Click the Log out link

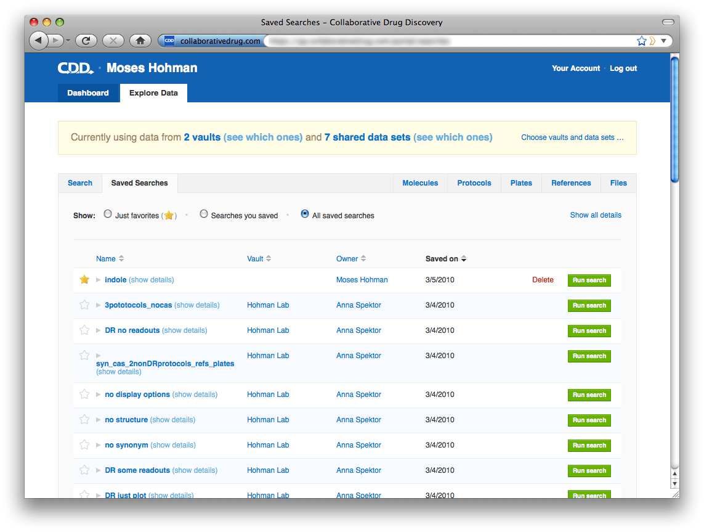(x=623, y=68)
